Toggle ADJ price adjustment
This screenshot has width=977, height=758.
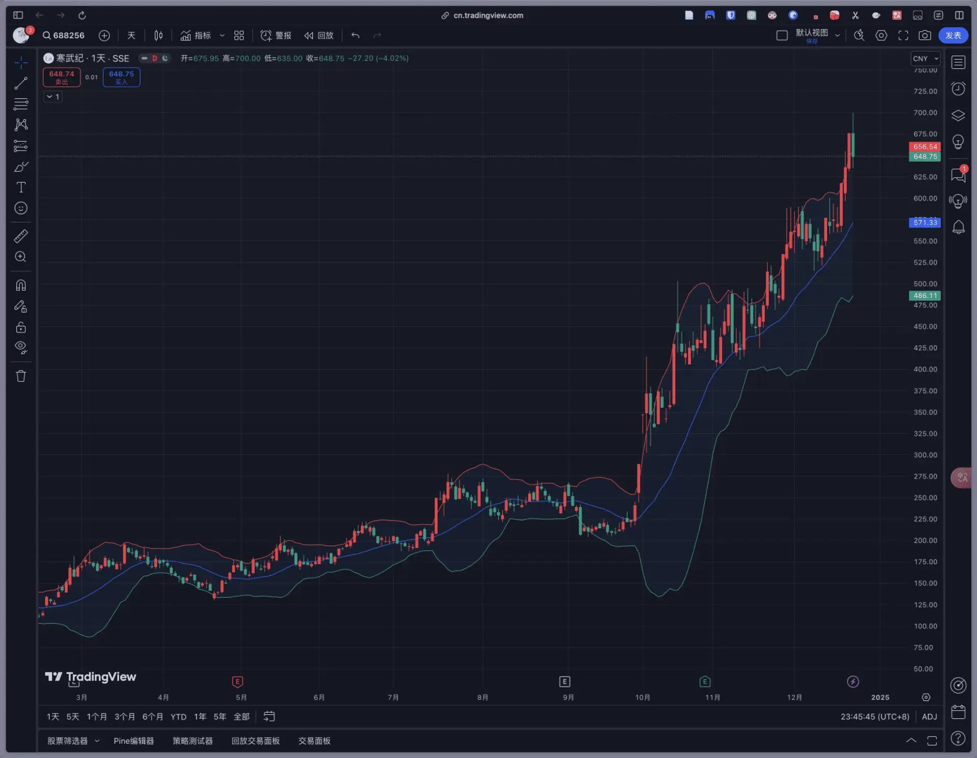click(x=929, y=716)
